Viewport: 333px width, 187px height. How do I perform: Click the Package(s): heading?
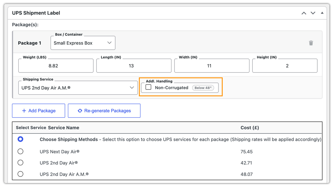tap(25, 25)
